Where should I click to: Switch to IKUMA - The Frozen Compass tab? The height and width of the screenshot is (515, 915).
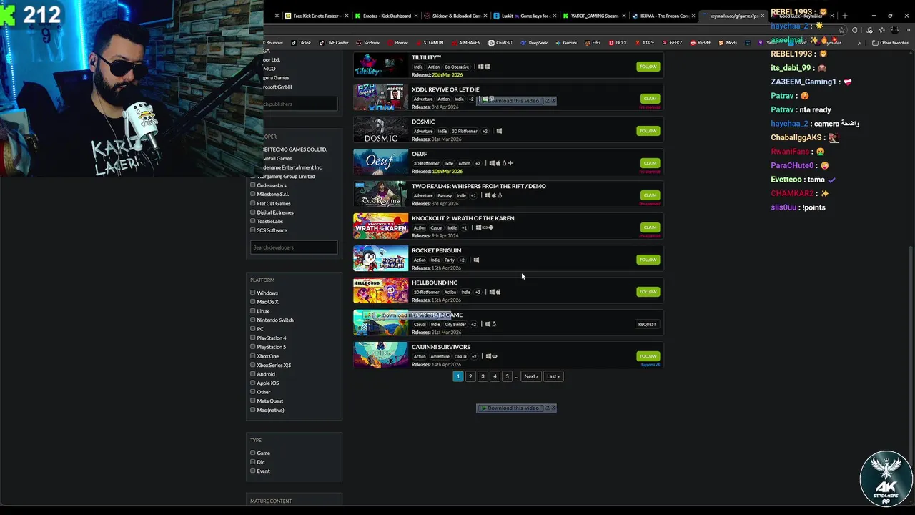(662, 16)
